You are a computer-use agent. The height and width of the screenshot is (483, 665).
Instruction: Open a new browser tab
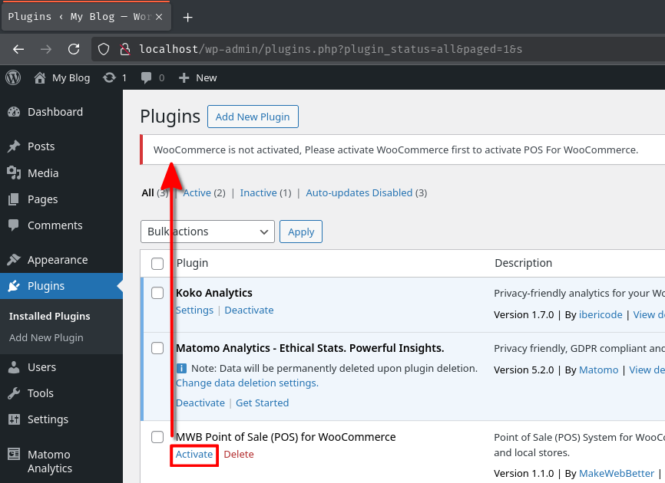pos(187,18)
